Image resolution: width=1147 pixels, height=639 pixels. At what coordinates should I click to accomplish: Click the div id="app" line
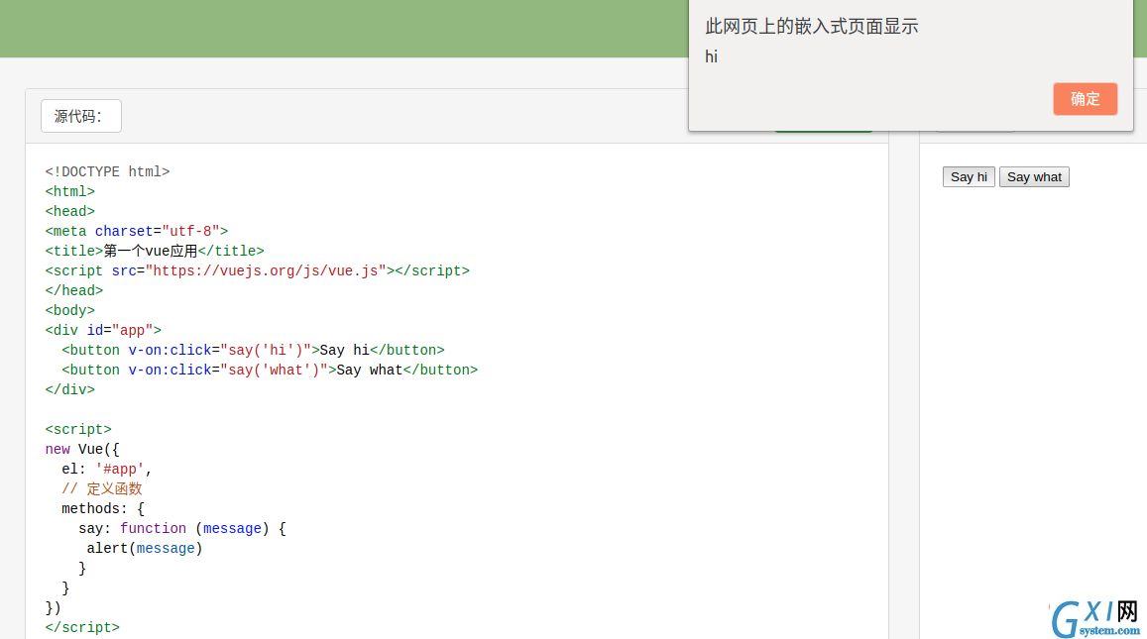[x=103, y=331]
